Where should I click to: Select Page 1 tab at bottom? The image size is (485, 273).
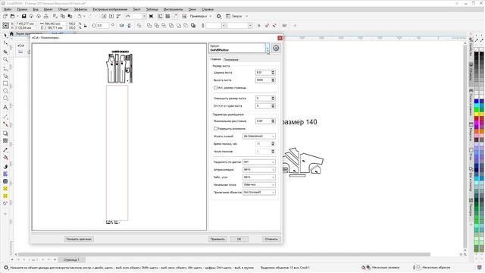click(71, 259)
